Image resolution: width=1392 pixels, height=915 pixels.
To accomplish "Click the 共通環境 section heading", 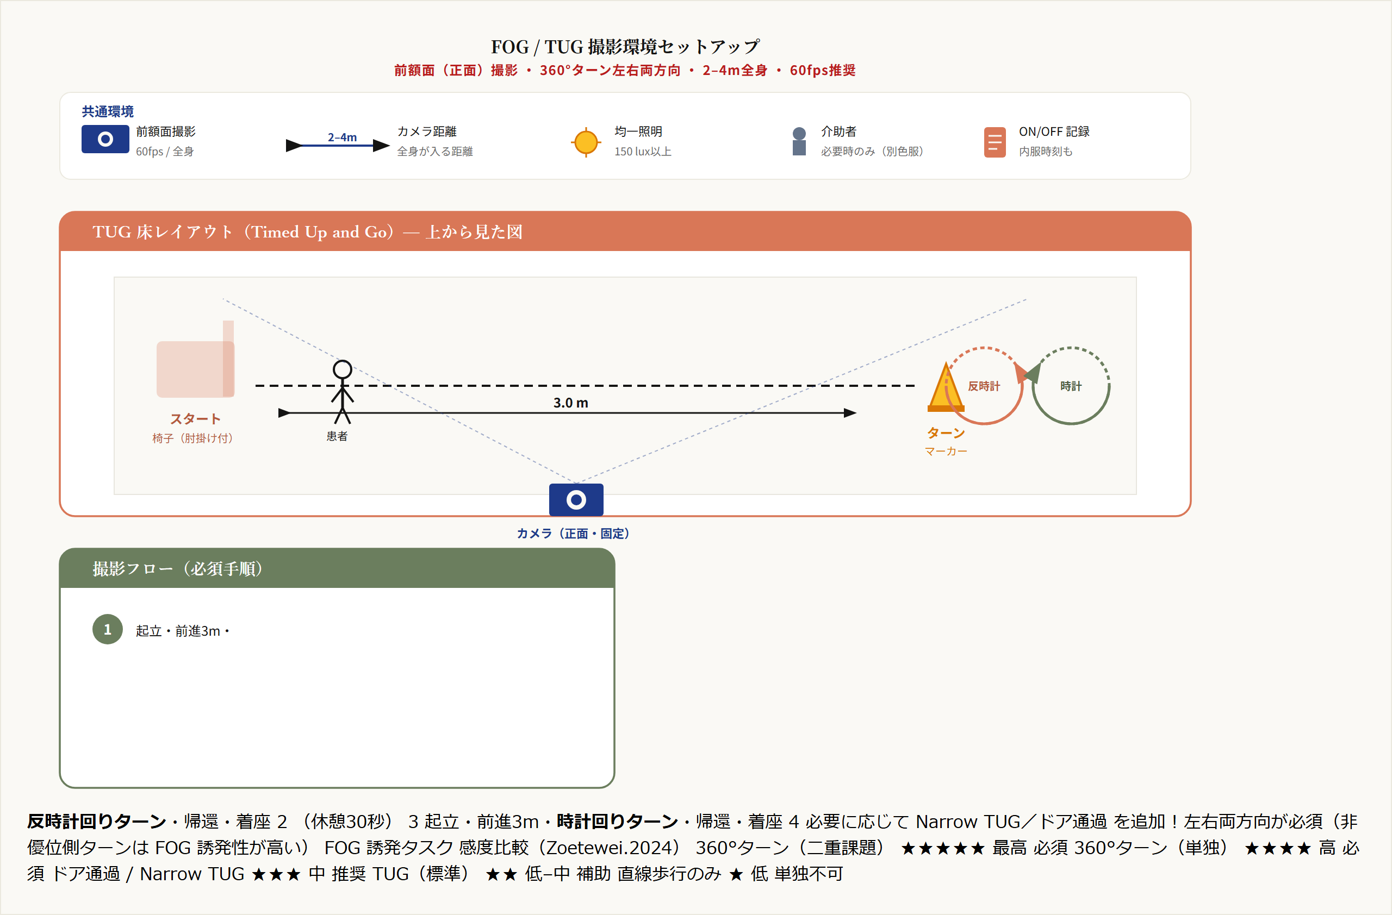I will pyautogui.click(x=108, y=111).
